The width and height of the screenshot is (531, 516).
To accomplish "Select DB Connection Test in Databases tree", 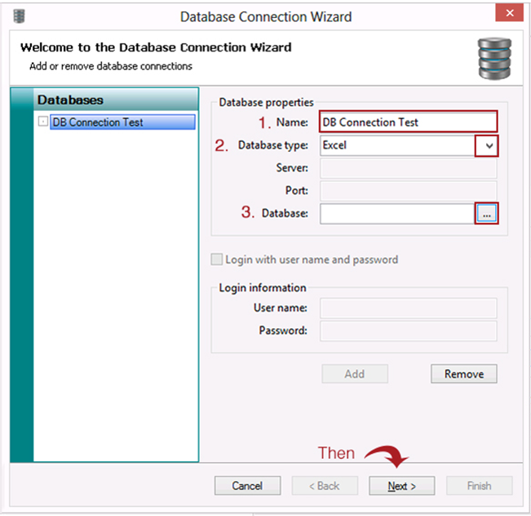I will tap(122, 122).
